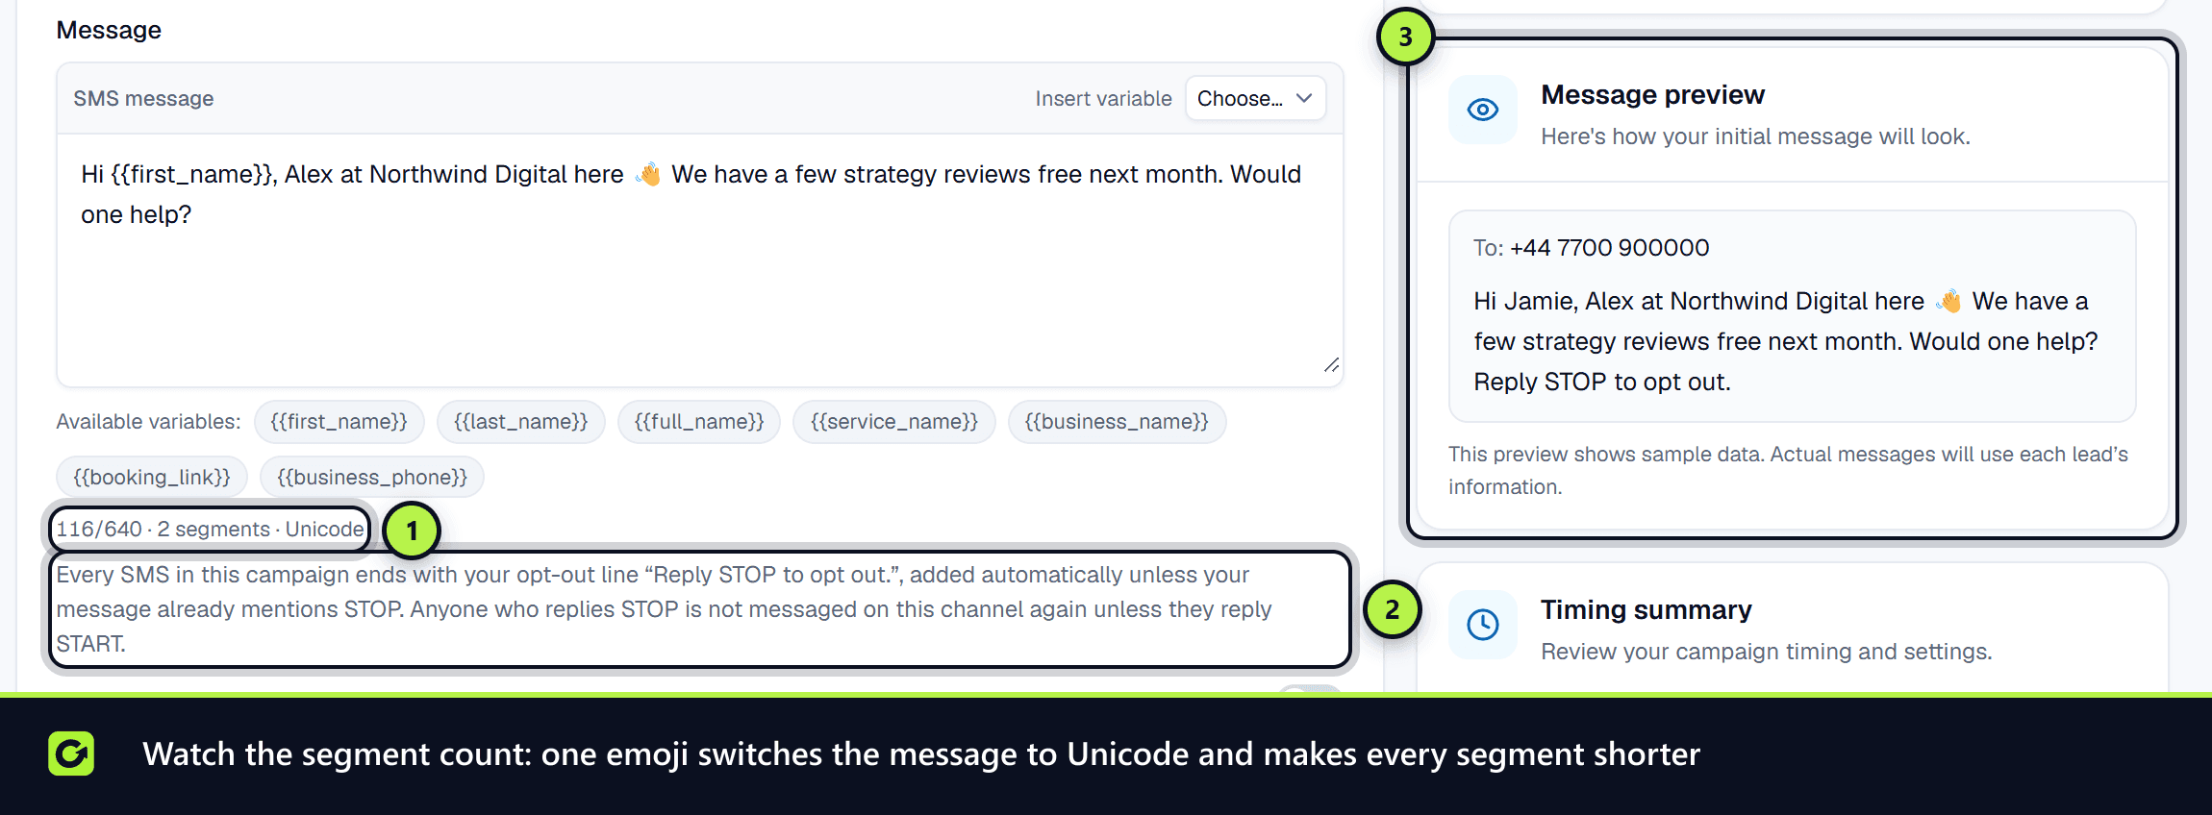Click the "Timing summary" heading
The image size is (2212, 815).
click(x=1646, y=610)
